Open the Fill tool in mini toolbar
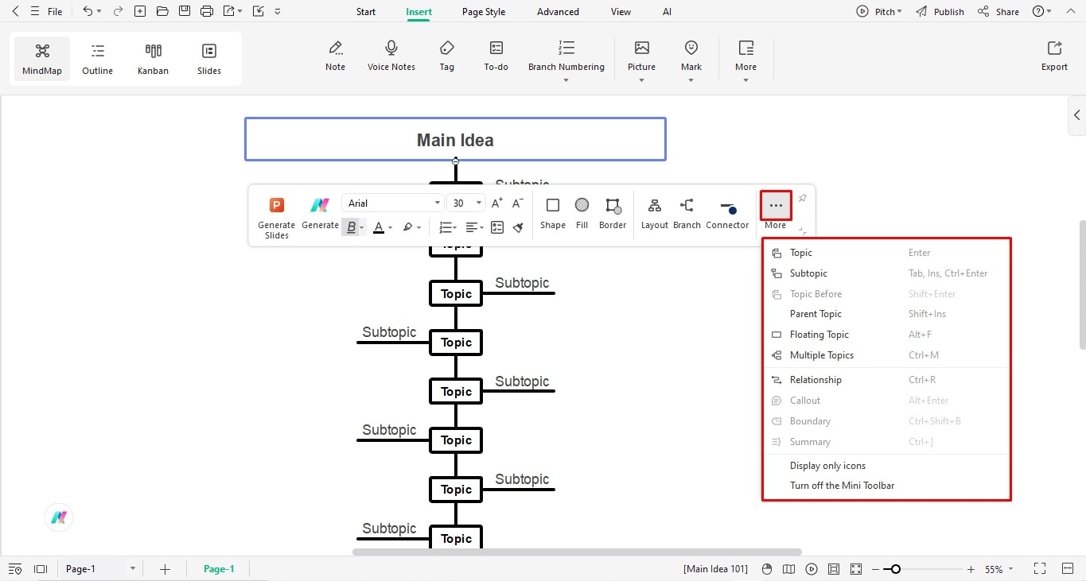Viewport: 1086px width, 581px height. 582,213
